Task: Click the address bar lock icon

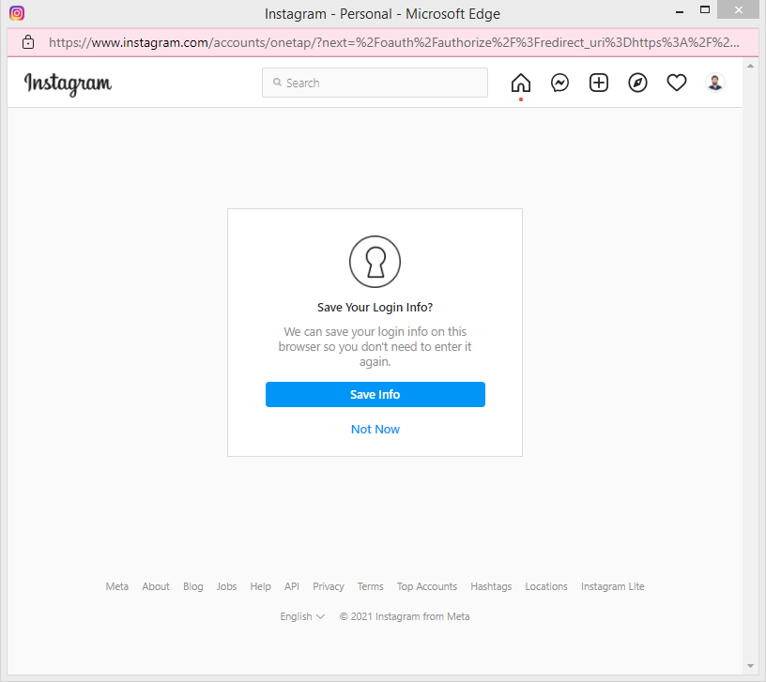Action: click(28, 42)
